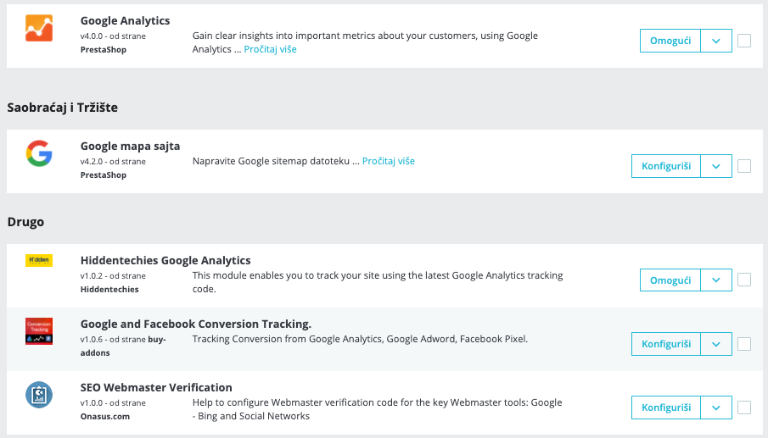Viewport: 768px width, 438px height.
Task: Click the Hiddentechies module logo
Action: coord(39,261)
